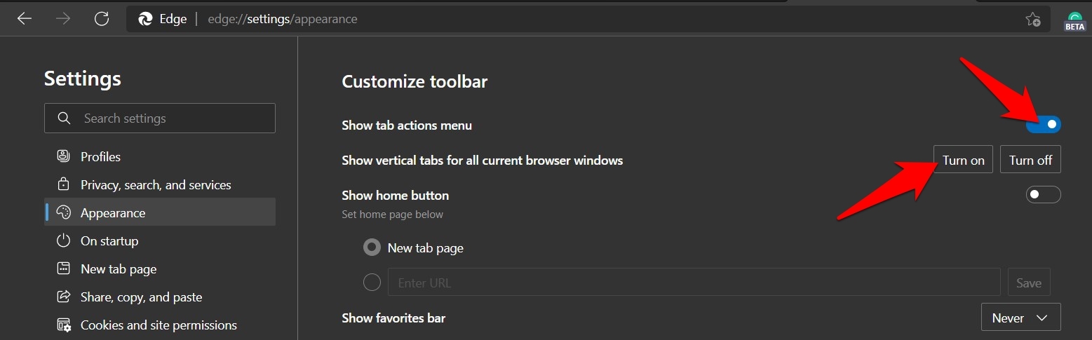The width and height of the screenshot is (1092, 340).
Task: Open the Edge Beta profile icon
Action: (x=1074, y=20)
